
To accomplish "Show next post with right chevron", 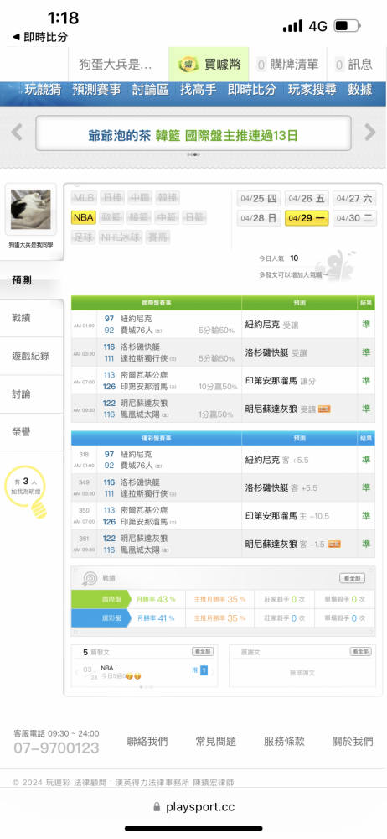I will [214, 672].
